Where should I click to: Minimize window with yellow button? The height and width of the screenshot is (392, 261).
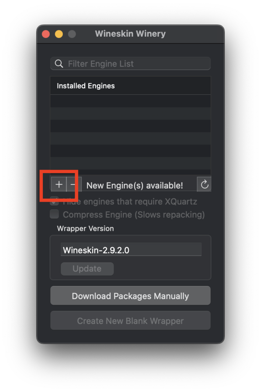click(59, 34)
